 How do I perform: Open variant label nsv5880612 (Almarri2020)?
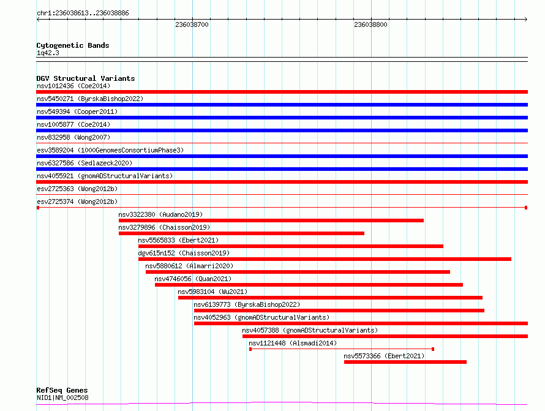pyautogui.click(x=189, y=266)
